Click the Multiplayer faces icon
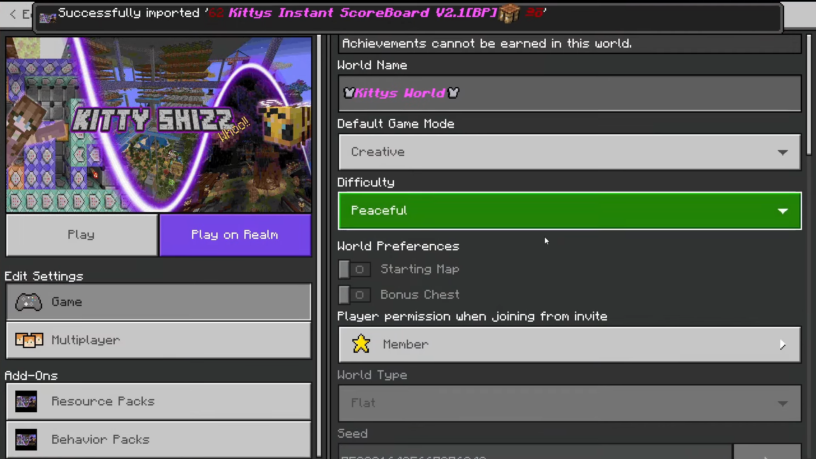The height and width of the screenshot is (459, 816). pos(29,340)
